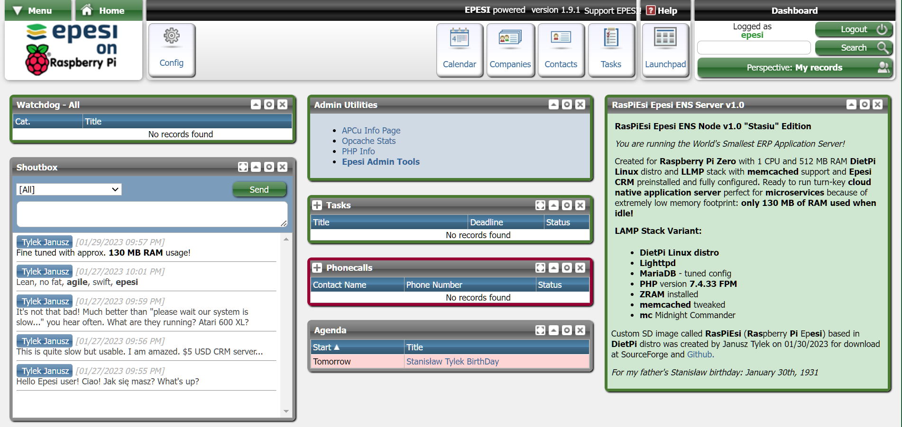This screenshot has width=902, height=427.
Task: Sort Agenda by Start column
Action: [326, 347]
